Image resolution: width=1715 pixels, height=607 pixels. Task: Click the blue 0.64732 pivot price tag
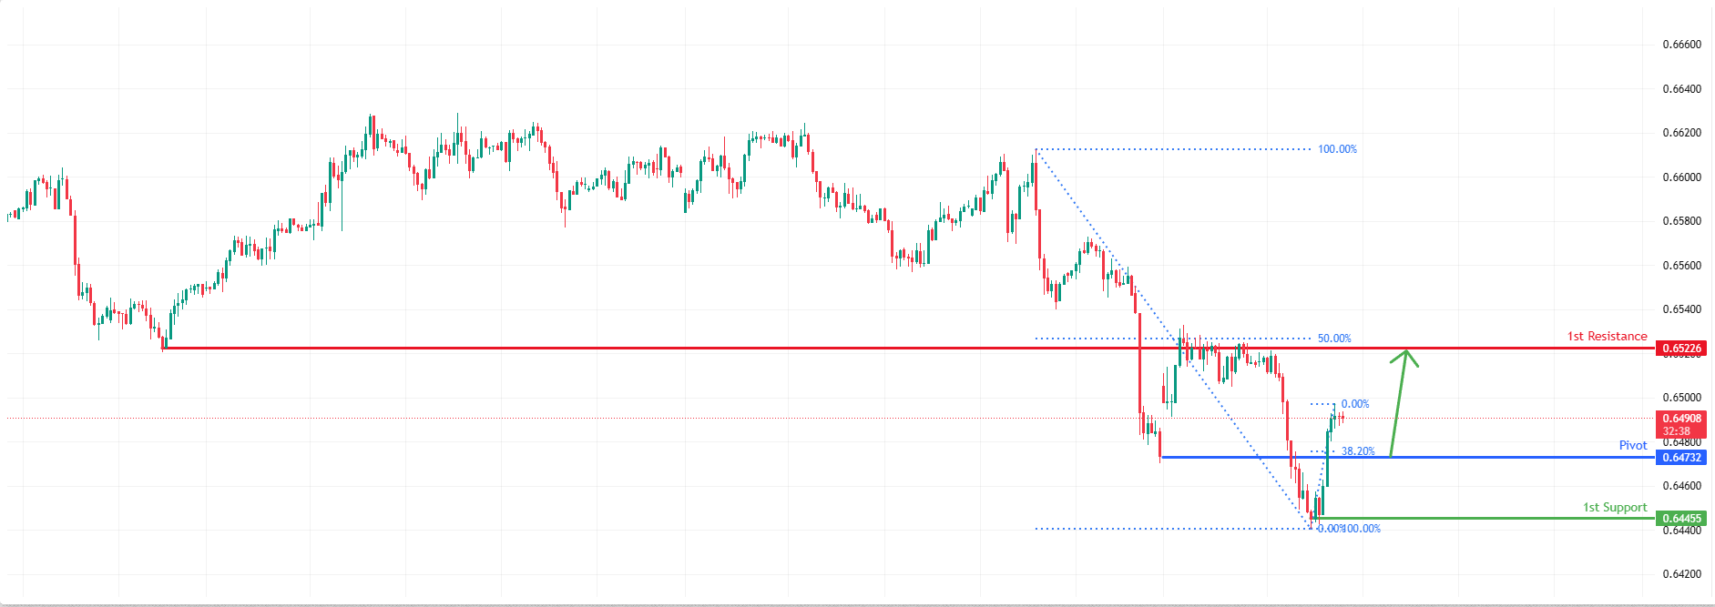coord(1681,458)
